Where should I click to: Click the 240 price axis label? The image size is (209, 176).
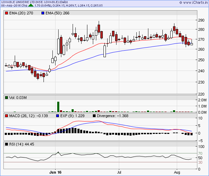coord(201,71)
